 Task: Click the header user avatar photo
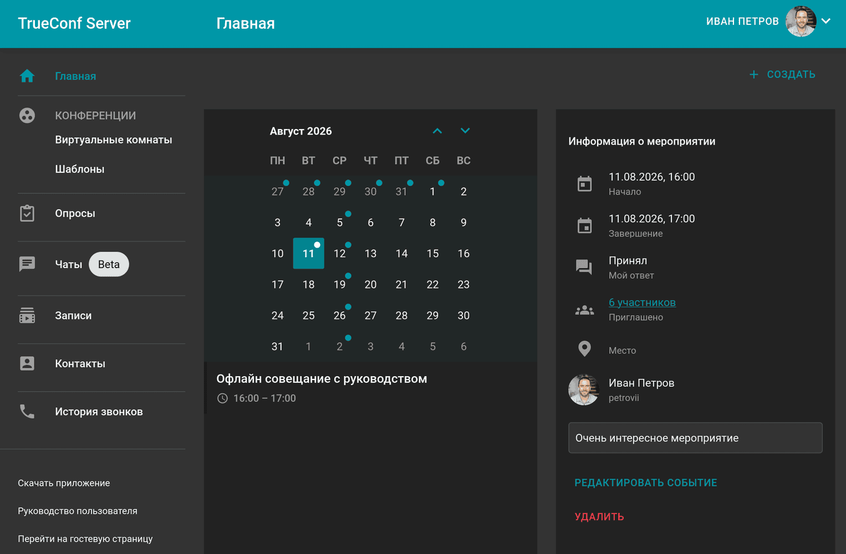pyautogui.click(x=801, y=22)
